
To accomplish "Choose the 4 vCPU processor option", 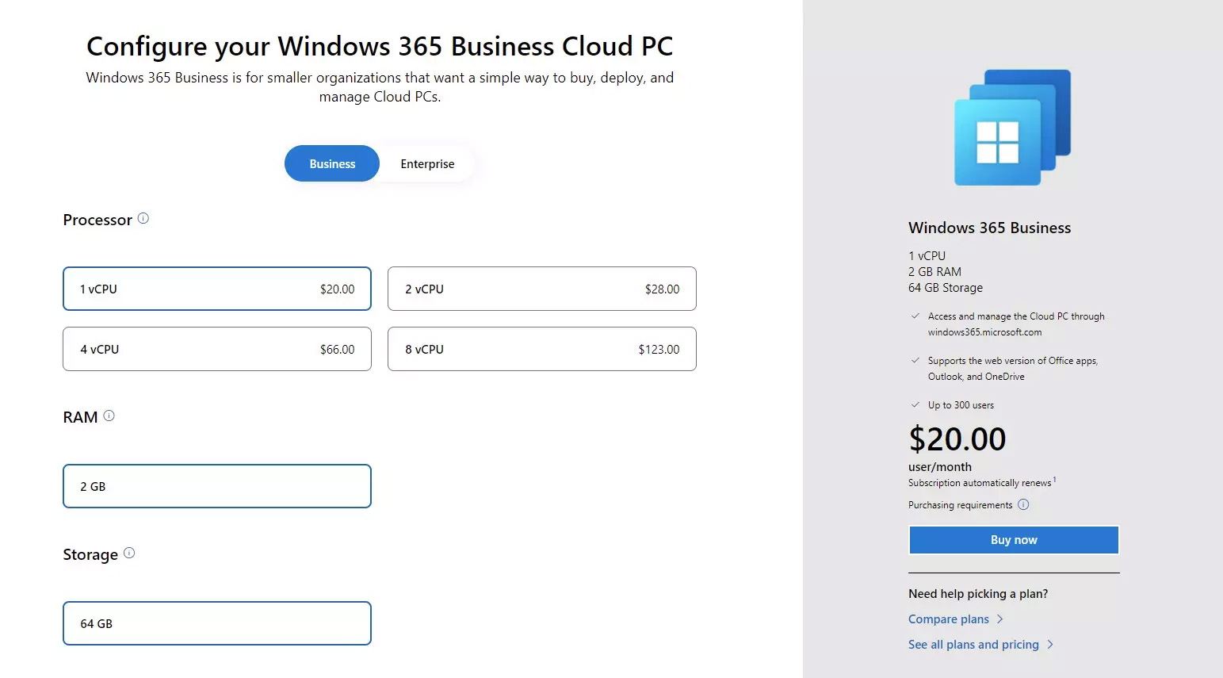I will (216, 349).
